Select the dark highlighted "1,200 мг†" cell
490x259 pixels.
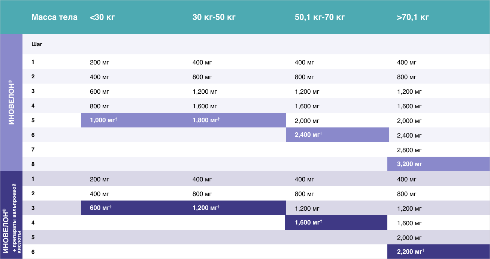tap(206, 208)
